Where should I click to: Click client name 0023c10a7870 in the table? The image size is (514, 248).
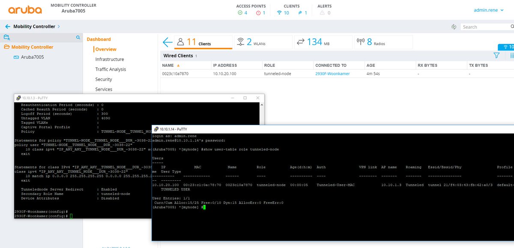tap(175, 74)
